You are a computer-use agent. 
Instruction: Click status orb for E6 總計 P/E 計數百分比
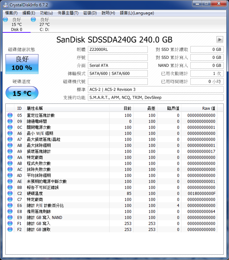coord(10,205)
